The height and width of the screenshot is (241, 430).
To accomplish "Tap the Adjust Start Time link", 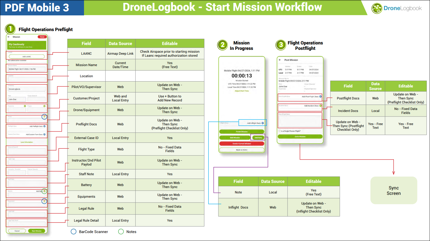I will click(x=242, y=91).
